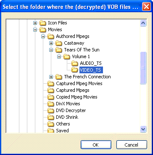Select the Copied Mpeg Movies folder
153x155 pixels.
point(76,97)
